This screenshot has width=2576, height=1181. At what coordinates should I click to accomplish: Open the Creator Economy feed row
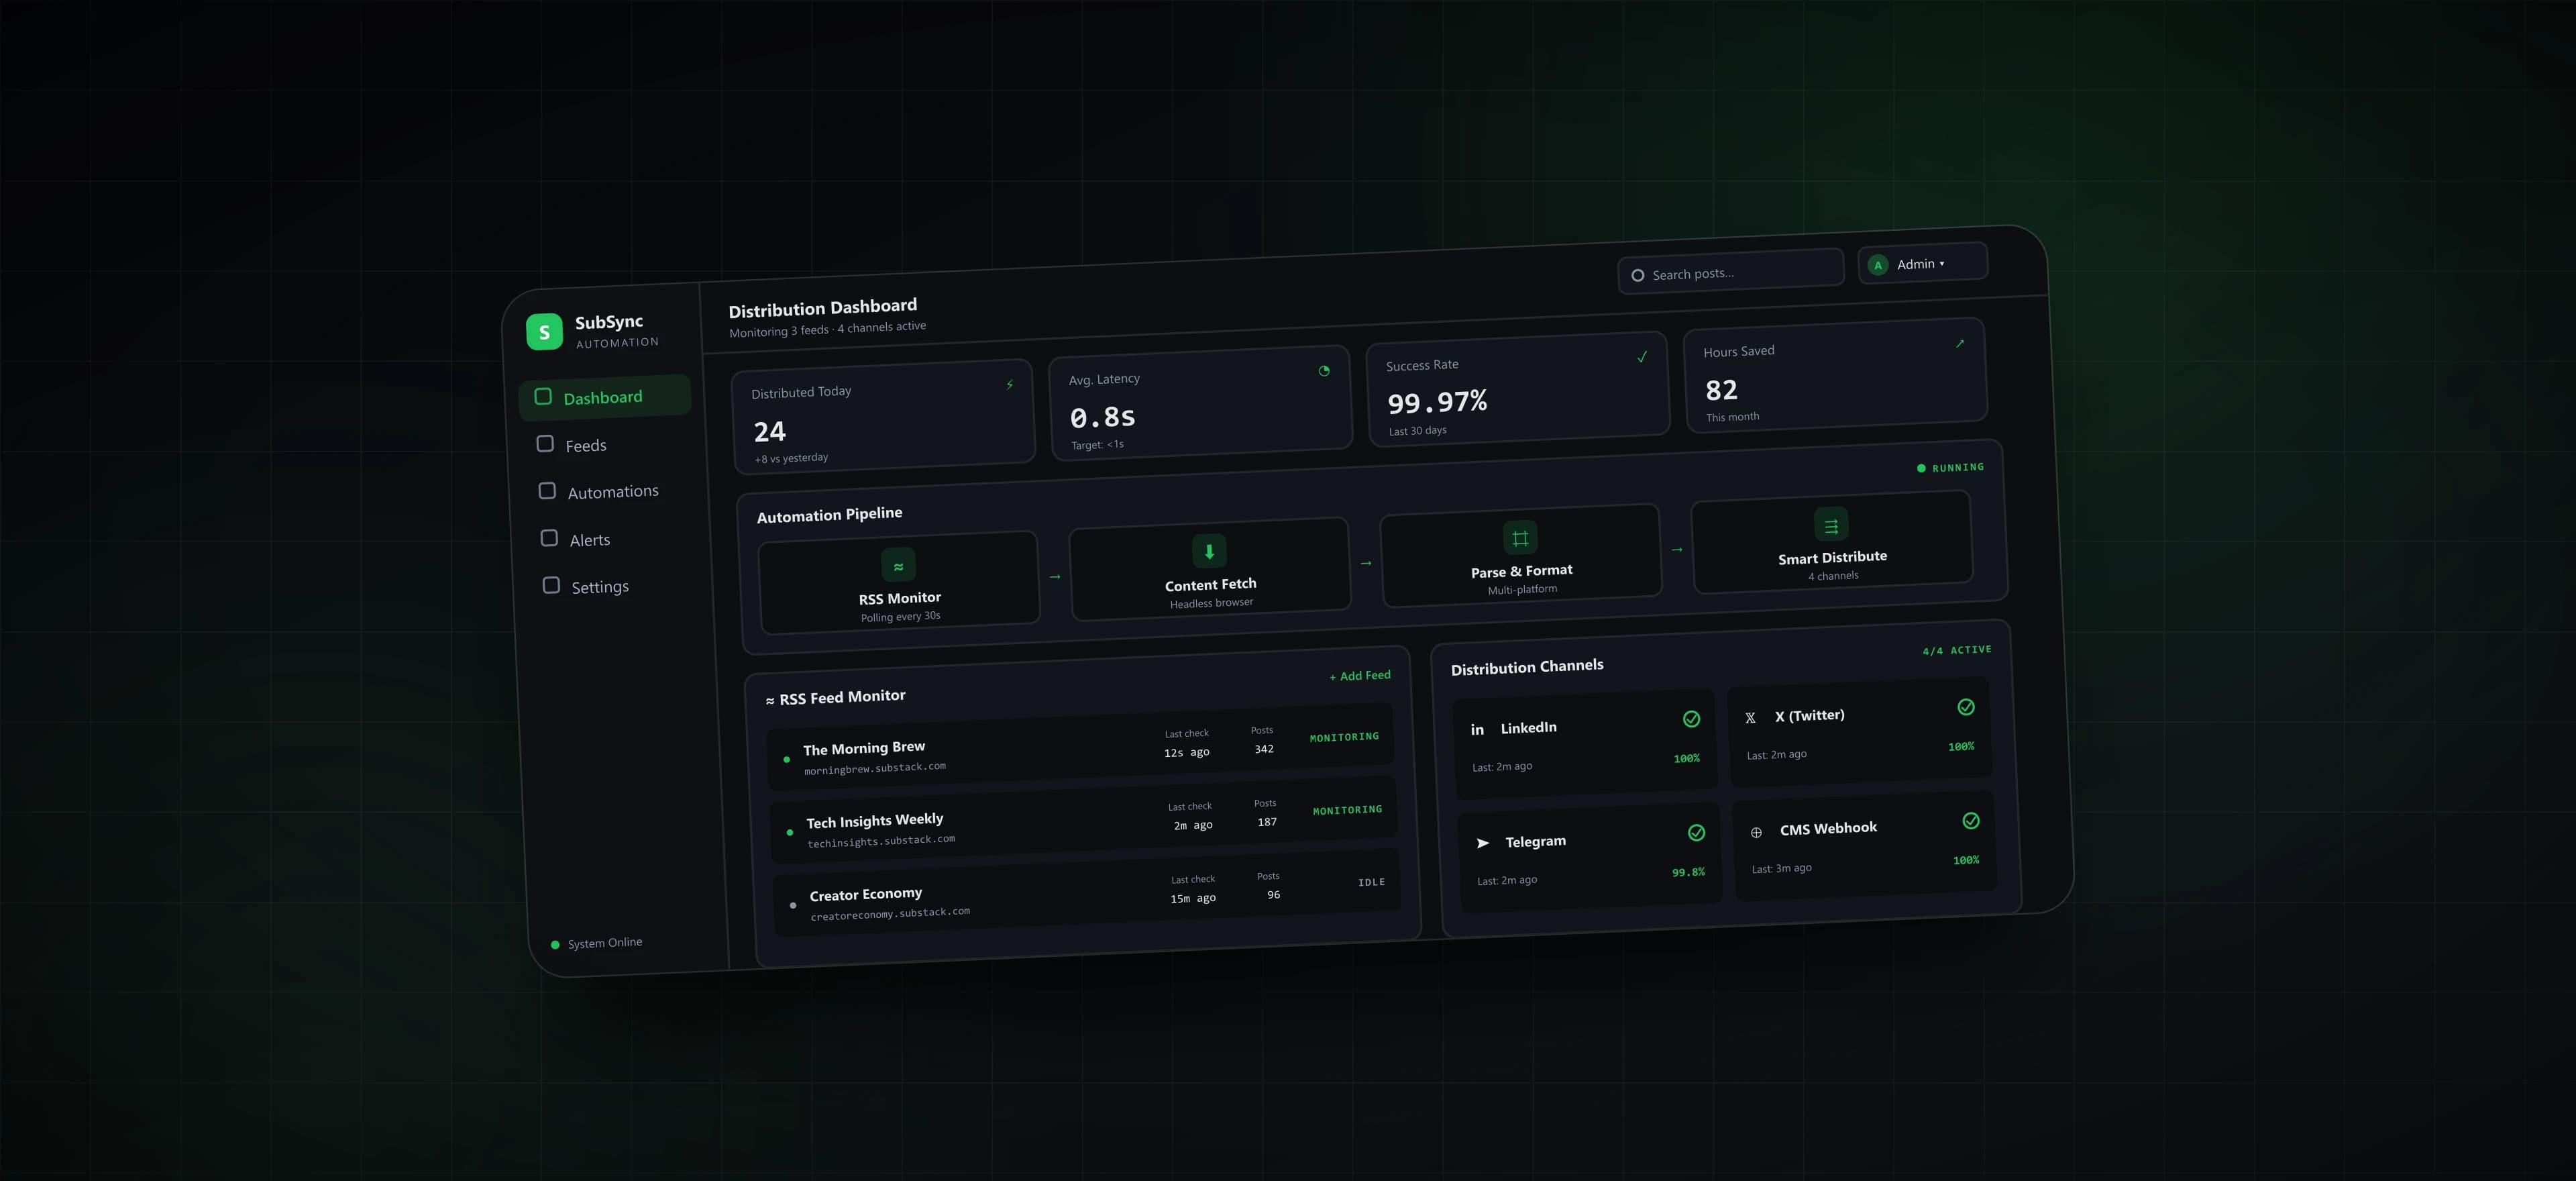[x=1087, y=892]
